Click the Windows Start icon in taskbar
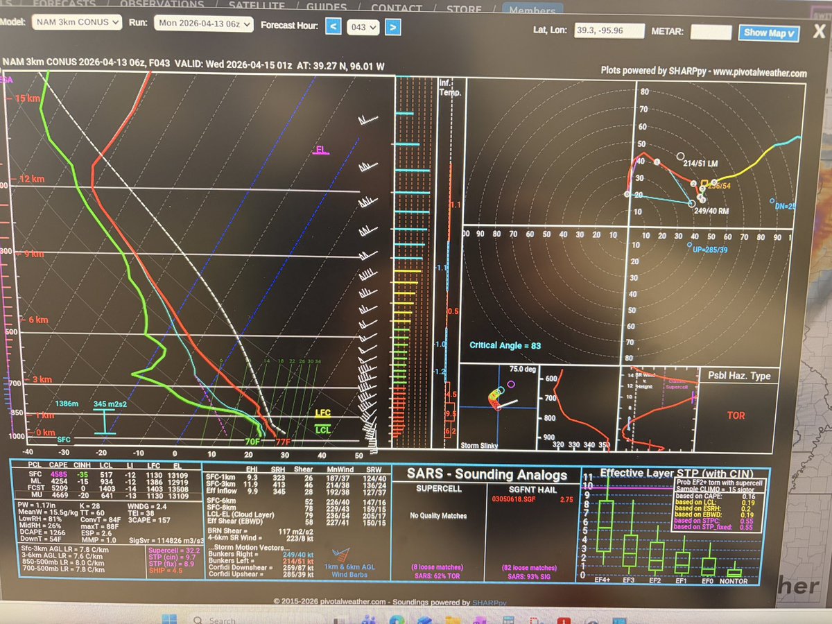The height and width of the screenshot is (624, 832). (x=170, y=618)
